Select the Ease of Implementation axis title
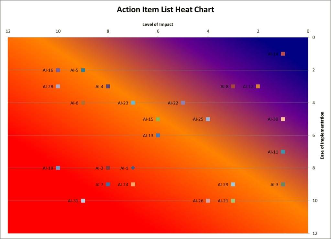Image resolution: width=331 pixels, height=239 pixels. pyautogui.click(x=322, y=136)
